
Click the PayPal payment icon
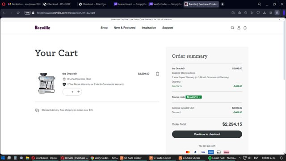[x=195, y=152]
